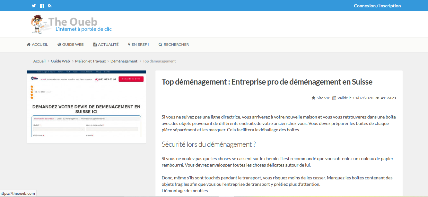Click the eye icon near 413 vues
428x197 pixels.
[x=377, y=98]
